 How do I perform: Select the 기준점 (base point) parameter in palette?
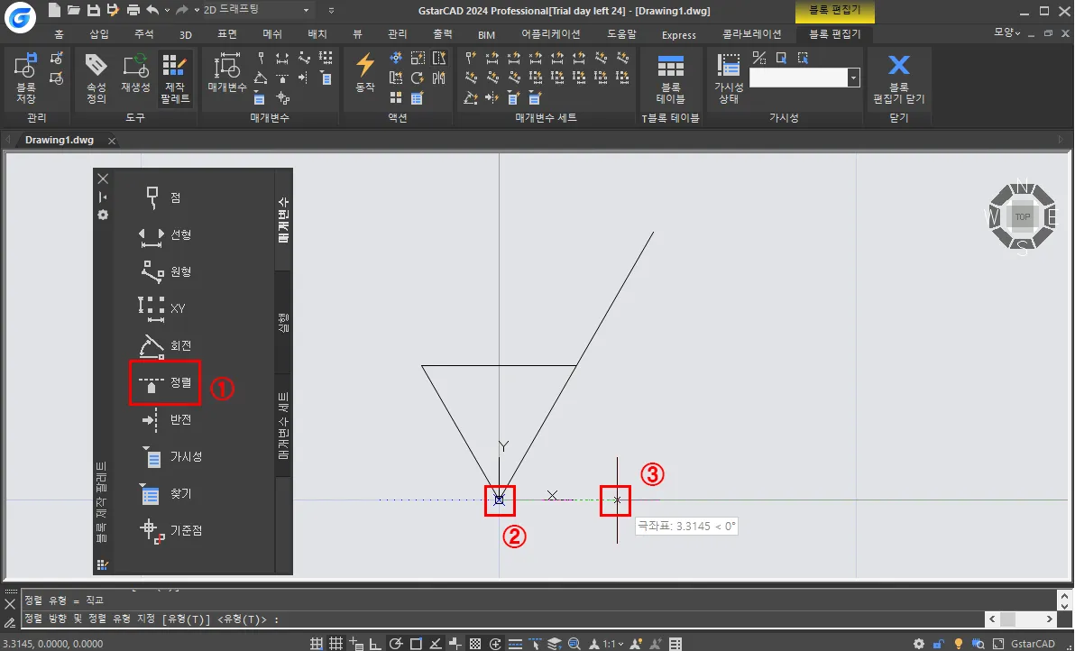171,530
